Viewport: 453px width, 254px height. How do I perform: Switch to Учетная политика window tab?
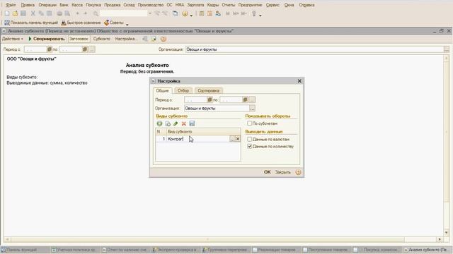click(x=76, y=250)
